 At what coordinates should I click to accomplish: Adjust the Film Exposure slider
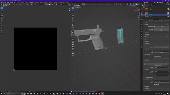tap(161, 47)
